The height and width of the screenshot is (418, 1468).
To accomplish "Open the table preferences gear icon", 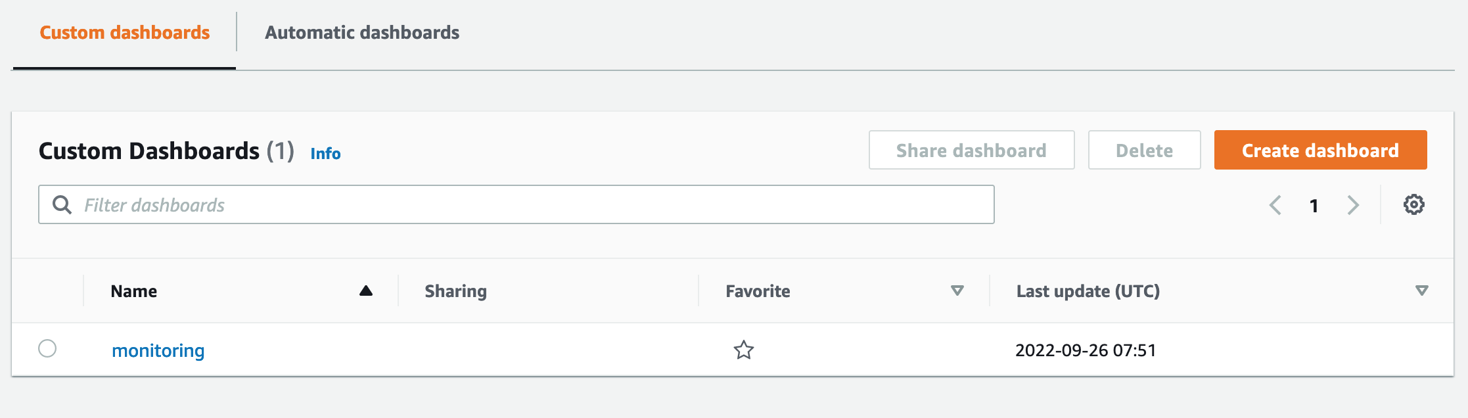I will pyautogui.click(x=1413, y=205).
